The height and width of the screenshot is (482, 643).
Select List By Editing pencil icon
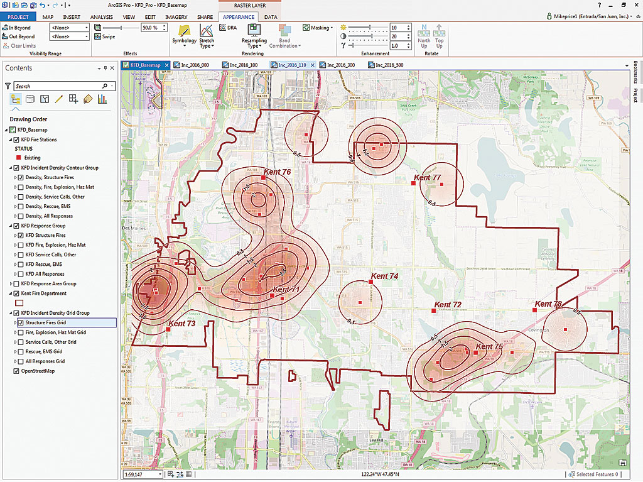click(59, 99)
